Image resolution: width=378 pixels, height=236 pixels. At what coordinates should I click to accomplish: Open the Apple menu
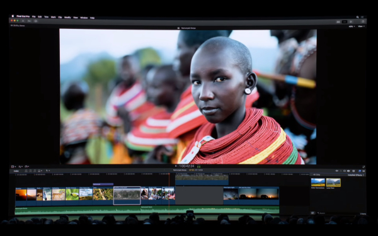[13, 16]
